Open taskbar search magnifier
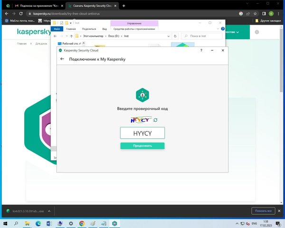The width and height of the screenshot is (285, 228). coord(16,223)
